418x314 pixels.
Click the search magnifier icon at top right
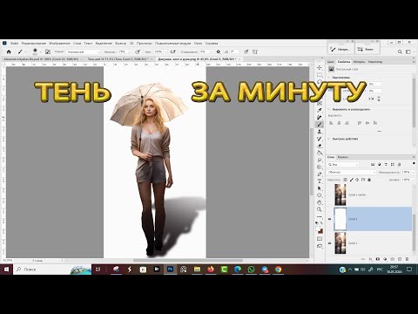[400, 51]
